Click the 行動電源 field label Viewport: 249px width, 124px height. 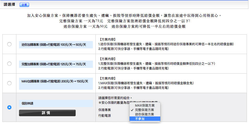pyautogui.click(x=105, y=116)
